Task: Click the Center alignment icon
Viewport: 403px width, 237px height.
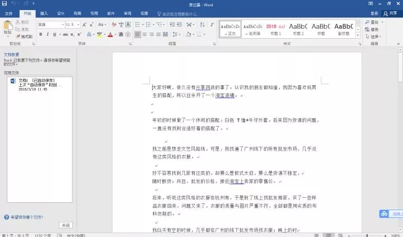Action: (145, 35)
